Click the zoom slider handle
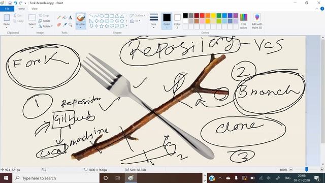 pos(306,169)
